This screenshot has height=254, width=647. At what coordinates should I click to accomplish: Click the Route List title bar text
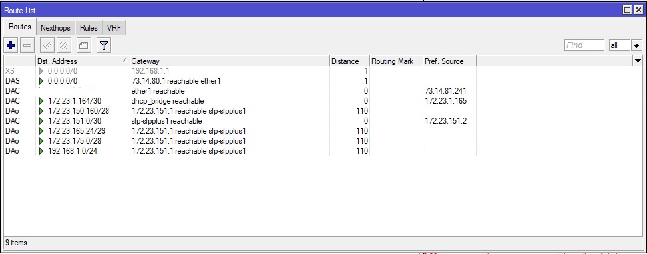tap(19, 10)
